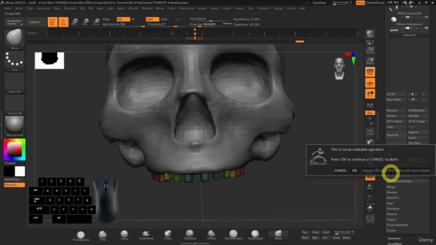
Task: Click the Projection Master button
Action: (x=14, y=22)
